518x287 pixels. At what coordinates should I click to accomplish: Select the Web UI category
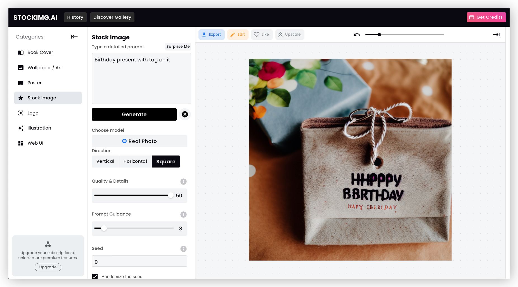pos(48,143)
